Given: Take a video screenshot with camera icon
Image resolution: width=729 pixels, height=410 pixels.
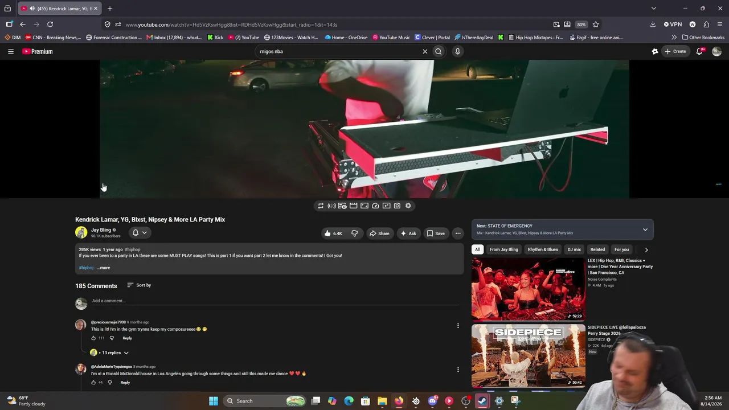Looking at the screenshot, I should point(397,206).
